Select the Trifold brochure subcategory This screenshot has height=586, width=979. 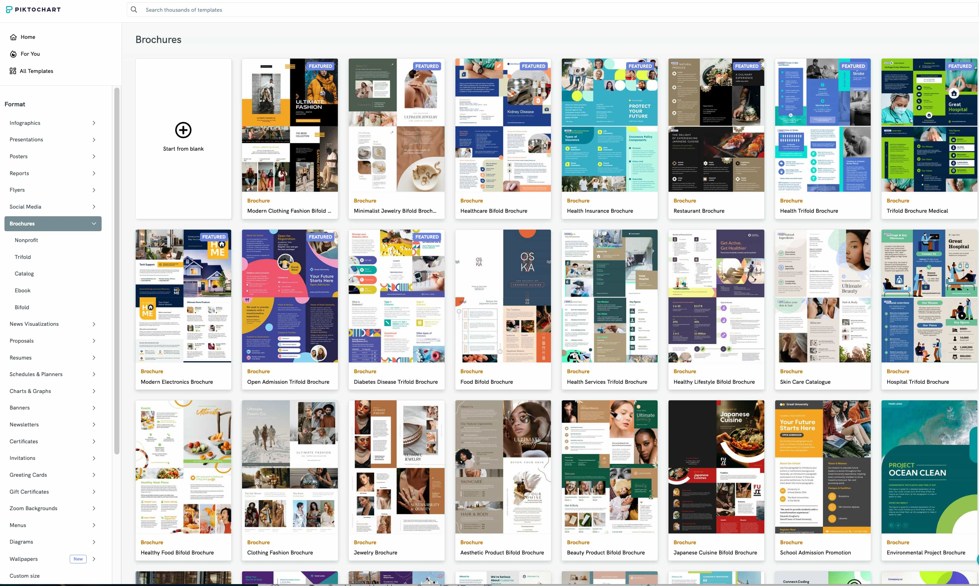22,257
